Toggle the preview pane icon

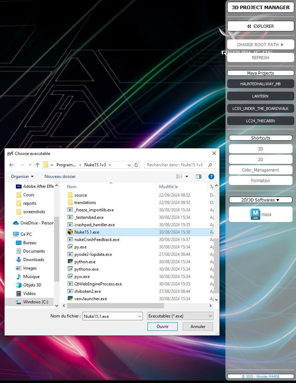click(x=199, y=177)
